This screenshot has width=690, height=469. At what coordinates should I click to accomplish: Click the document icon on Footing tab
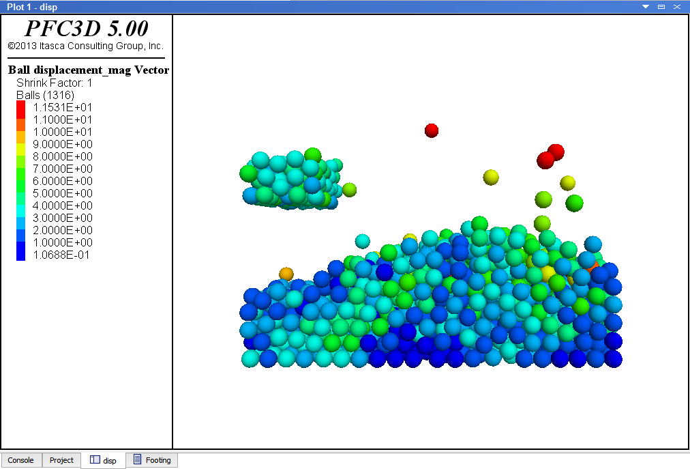[x=138, y=459]
